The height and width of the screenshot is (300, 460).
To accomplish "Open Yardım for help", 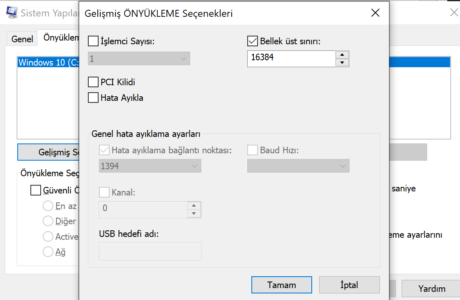I will [435, 289].
